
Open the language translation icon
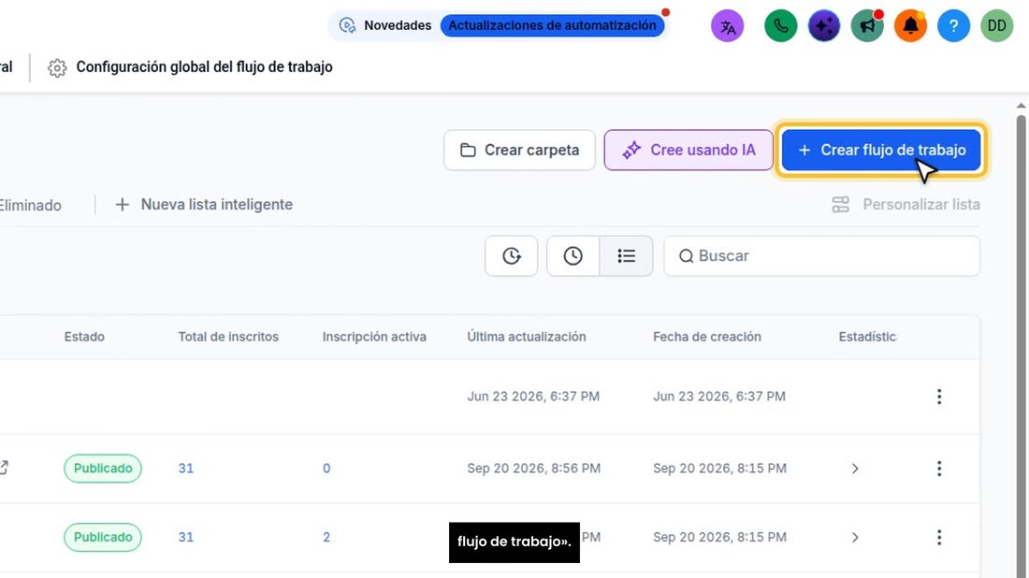pyautogui.click(x=727, y=26)
